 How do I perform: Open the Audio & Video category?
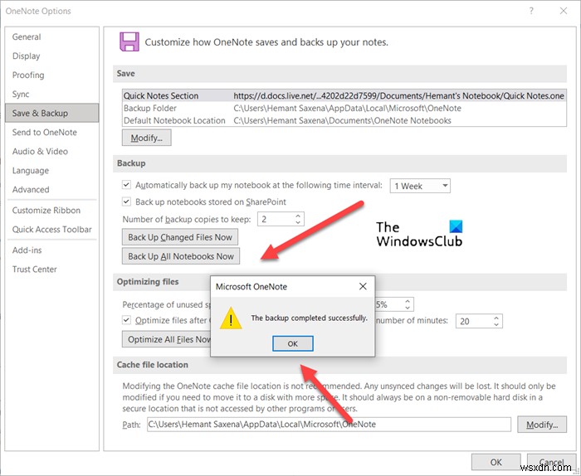tap(51, 152)
